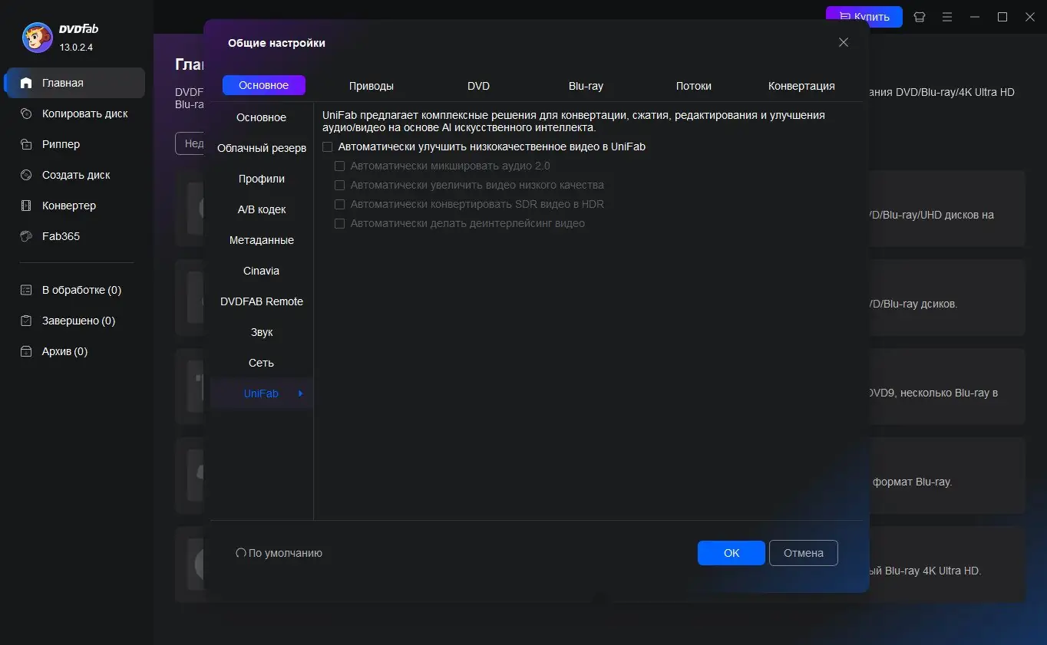Image resolution: width=1047 pixels, height=645 pixels.
Task: Open the Риппер module in sidebar
Action: (74, 144)
